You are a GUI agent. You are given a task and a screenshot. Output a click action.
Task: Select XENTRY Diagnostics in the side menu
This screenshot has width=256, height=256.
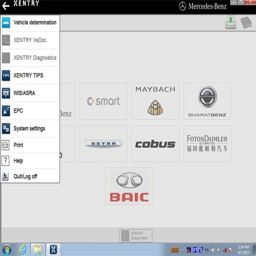[30, 58]
